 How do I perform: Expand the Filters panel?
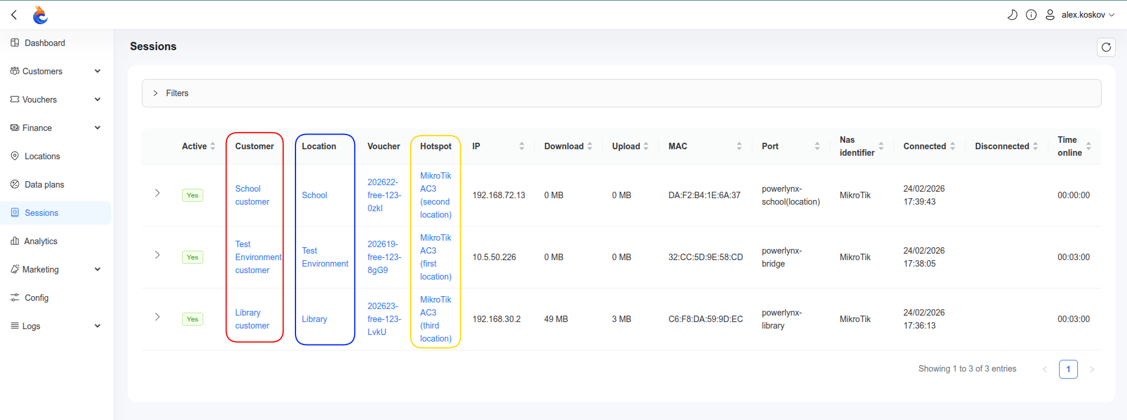[177, 93]
